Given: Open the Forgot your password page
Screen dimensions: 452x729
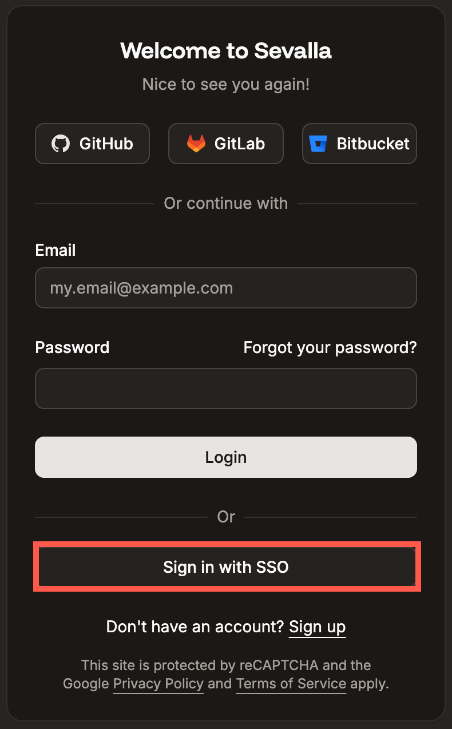Looking at the screenshot, I should 330,347.
